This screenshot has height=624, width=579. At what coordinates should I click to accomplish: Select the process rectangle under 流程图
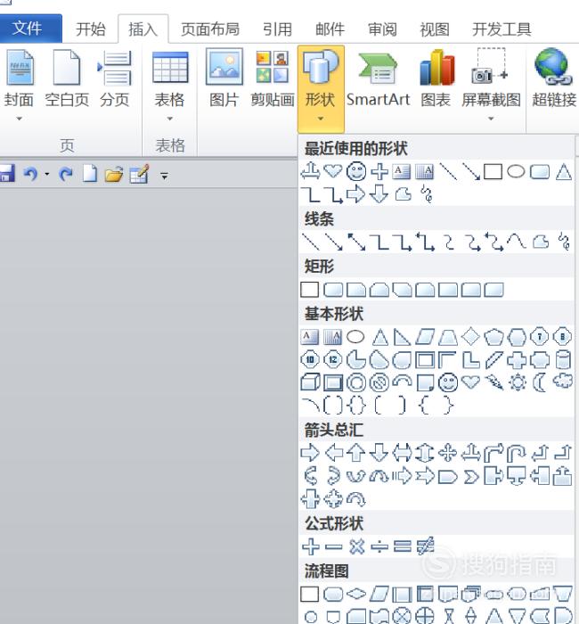[x=310, y=595]
